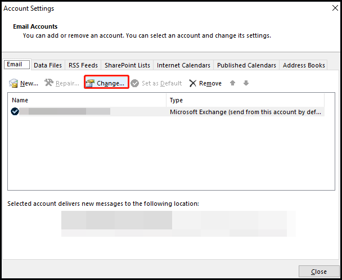
Task: Switch to SharePoint Lists tab
Action: pos(127,65)
